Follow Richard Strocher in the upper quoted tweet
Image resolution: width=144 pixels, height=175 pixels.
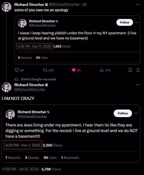(x=125, y=22)
